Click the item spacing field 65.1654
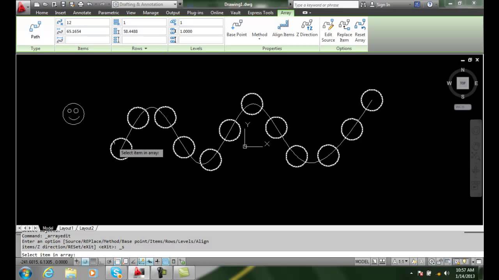 pos(87,31)
